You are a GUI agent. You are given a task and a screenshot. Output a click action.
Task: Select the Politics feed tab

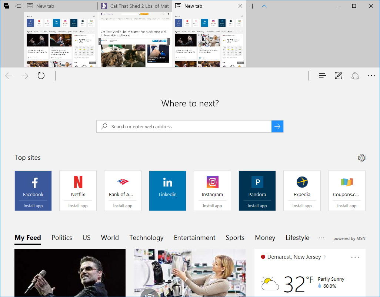[x=61, y=238]
